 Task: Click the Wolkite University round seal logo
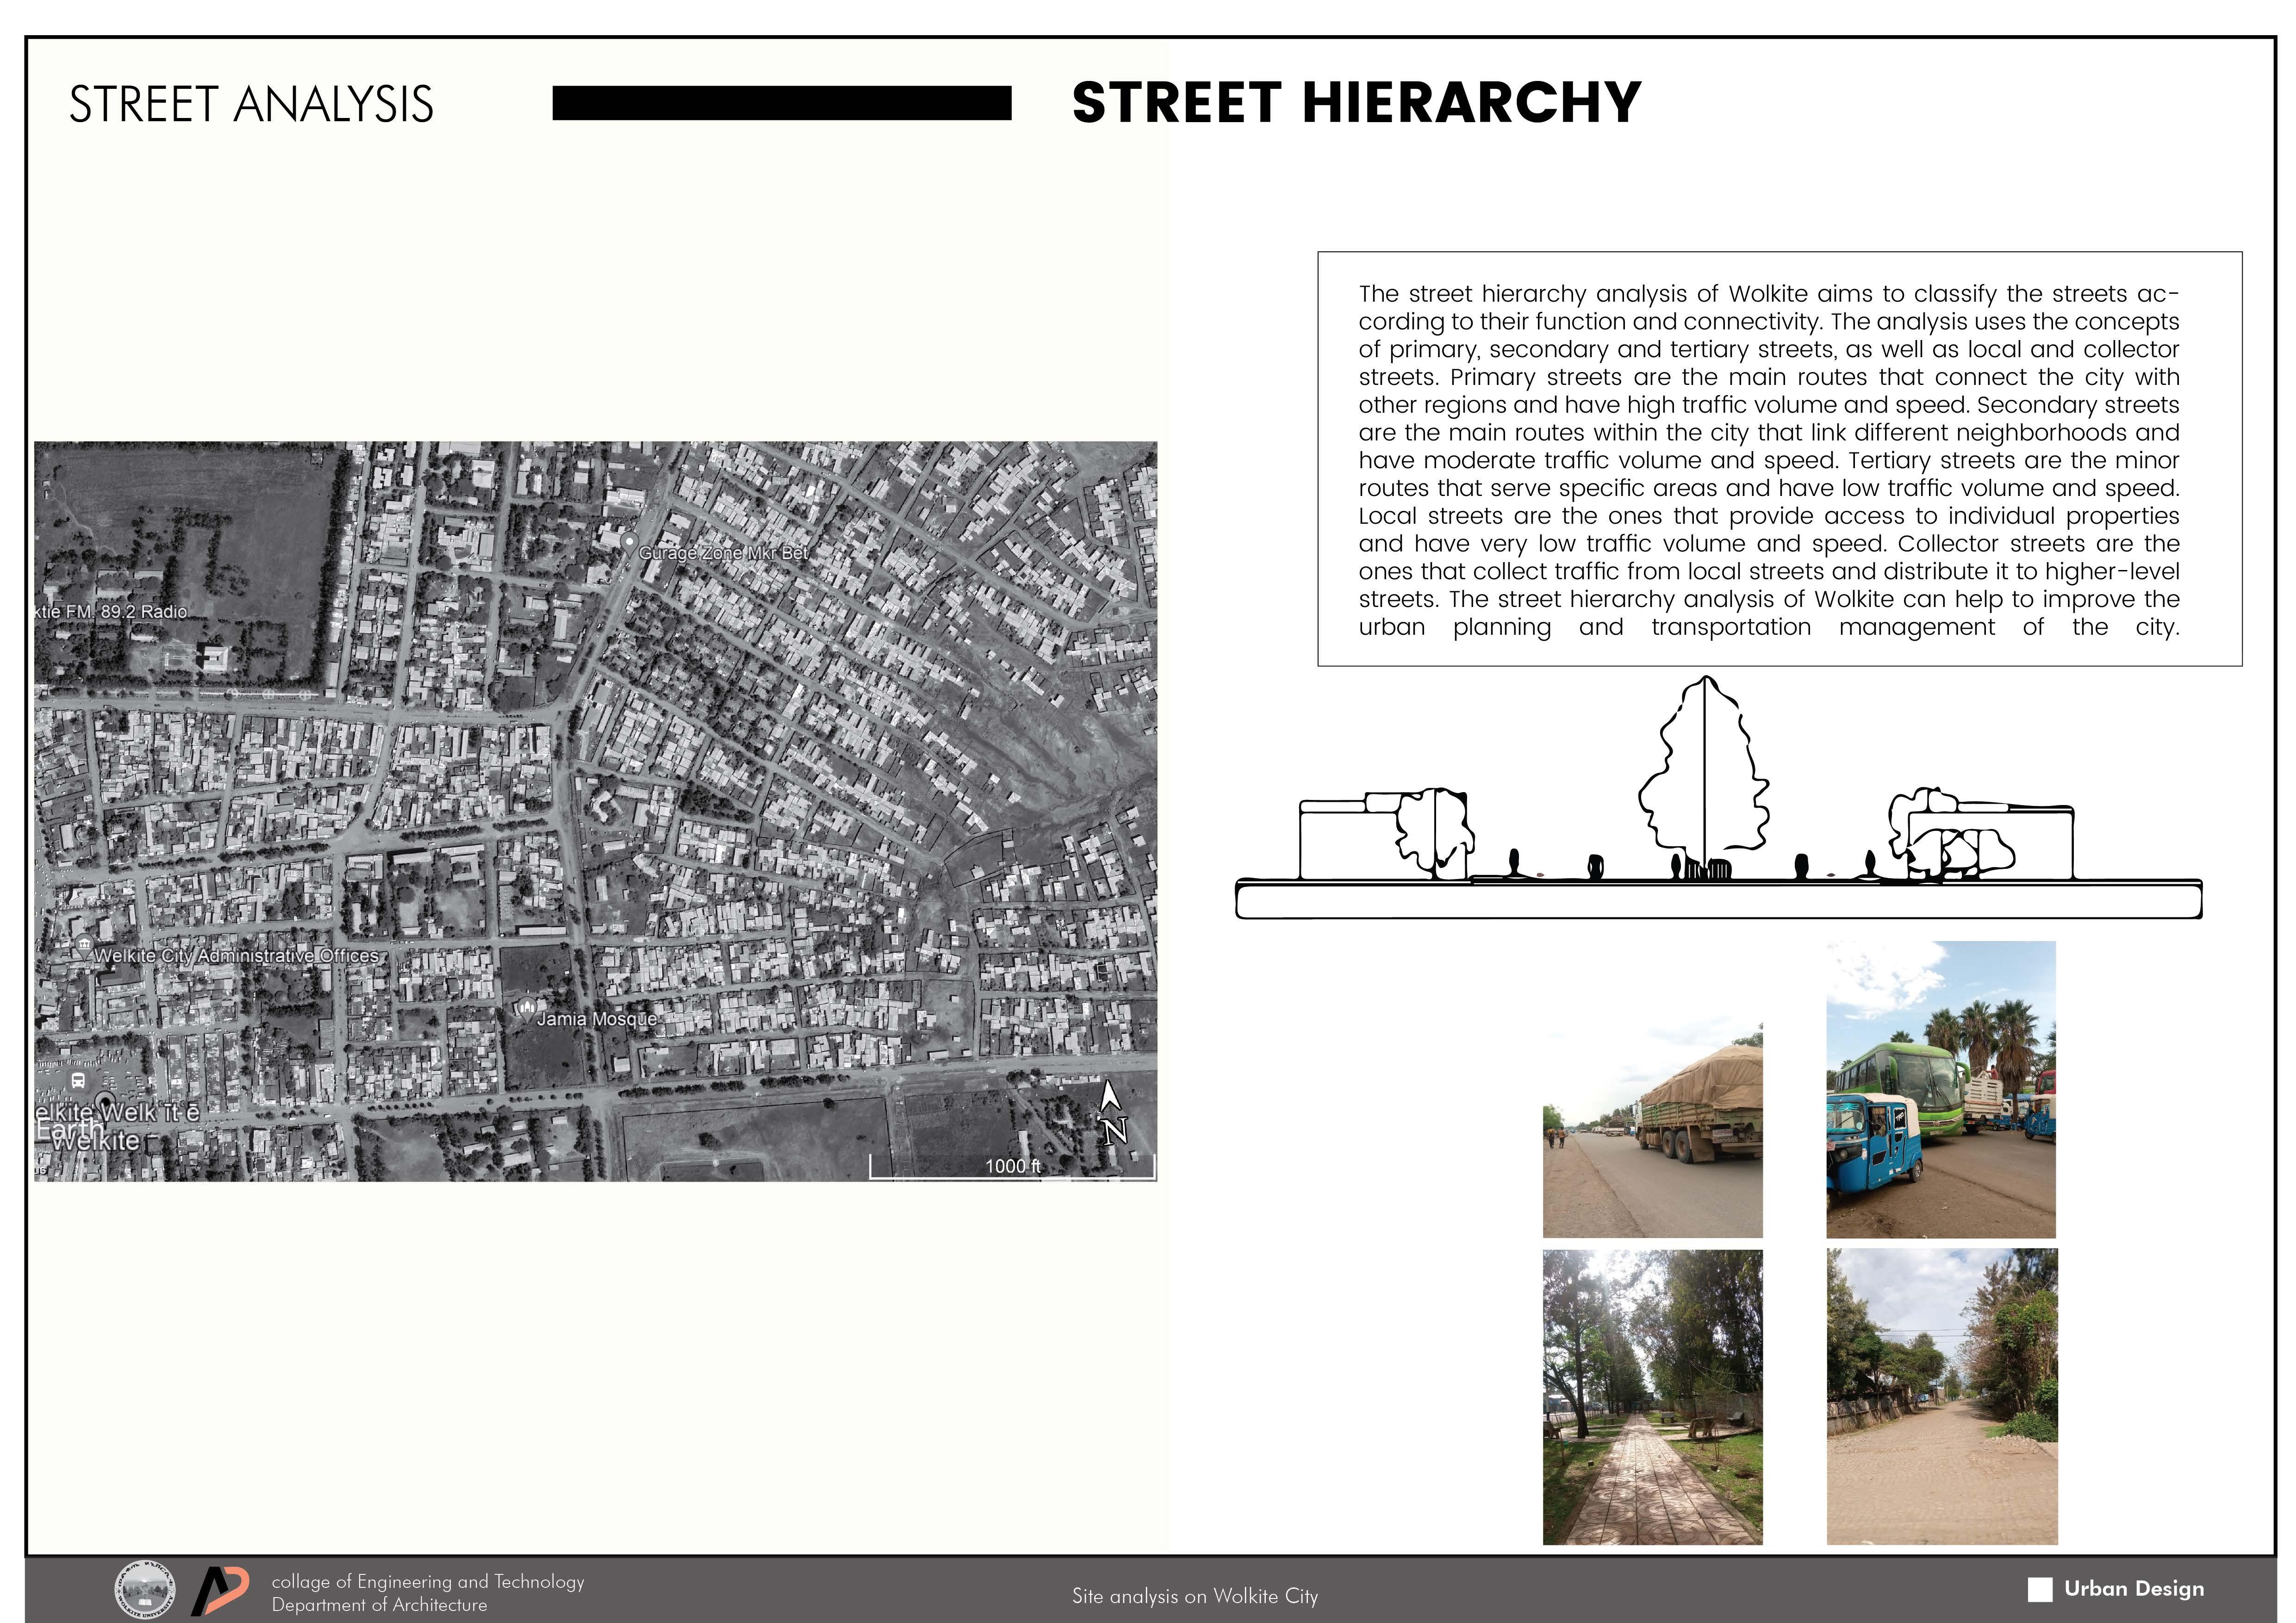[x=145, y=1589]
